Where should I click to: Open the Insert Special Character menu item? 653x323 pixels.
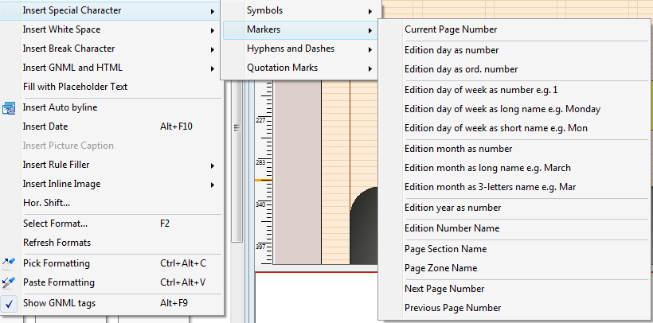[x=111, y=10]
